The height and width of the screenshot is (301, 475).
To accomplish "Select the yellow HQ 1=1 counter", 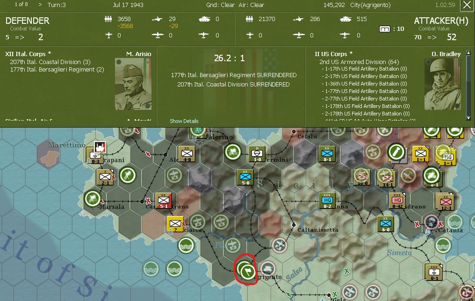I will pos(448,158).
